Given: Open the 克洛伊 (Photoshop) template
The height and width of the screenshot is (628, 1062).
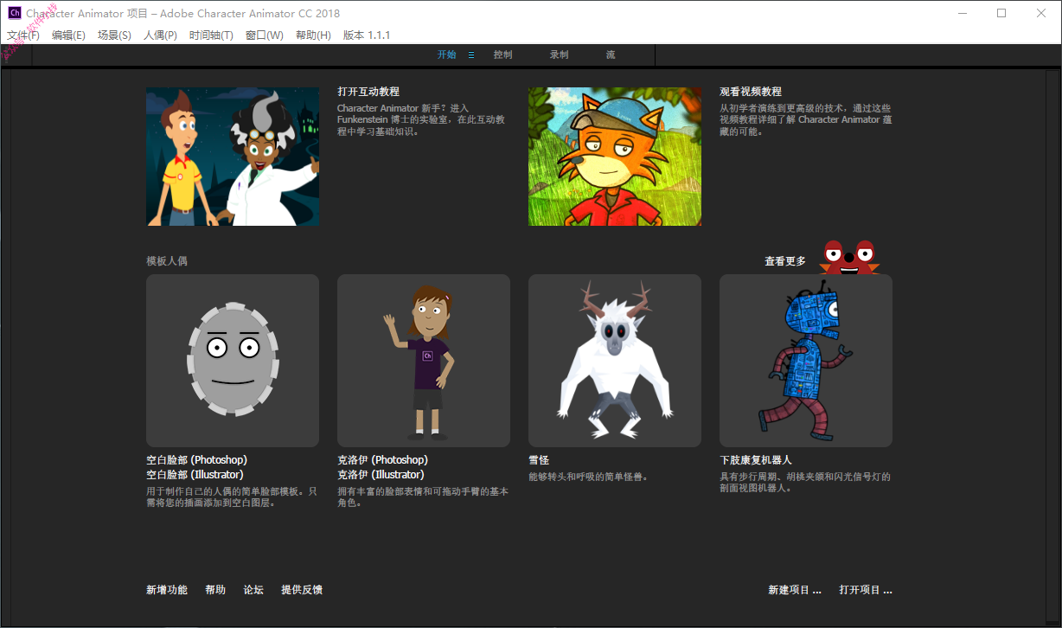Looking at the screenshot, I should (382, 460).
